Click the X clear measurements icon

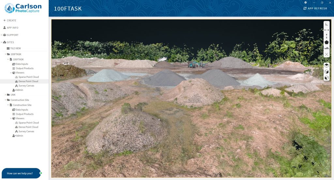point(326,54)
